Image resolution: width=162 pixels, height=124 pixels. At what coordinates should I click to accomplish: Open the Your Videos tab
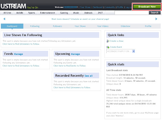pyautogui.click(x=103, y=26)
